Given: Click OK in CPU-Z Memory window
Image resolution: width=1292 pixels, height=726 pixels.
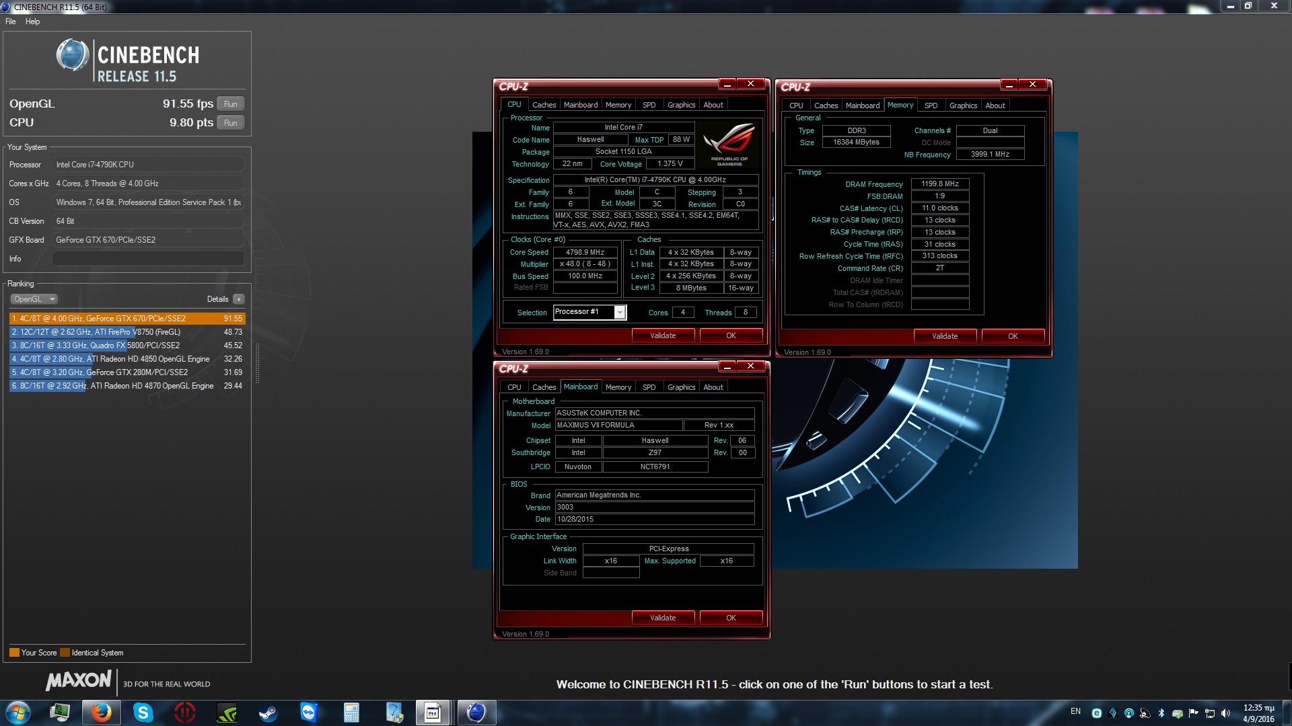Looking at the screenshot, I should (1013, 336).
